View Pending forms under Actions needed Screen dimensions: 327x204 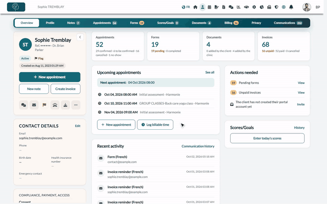tap(301, 83)
